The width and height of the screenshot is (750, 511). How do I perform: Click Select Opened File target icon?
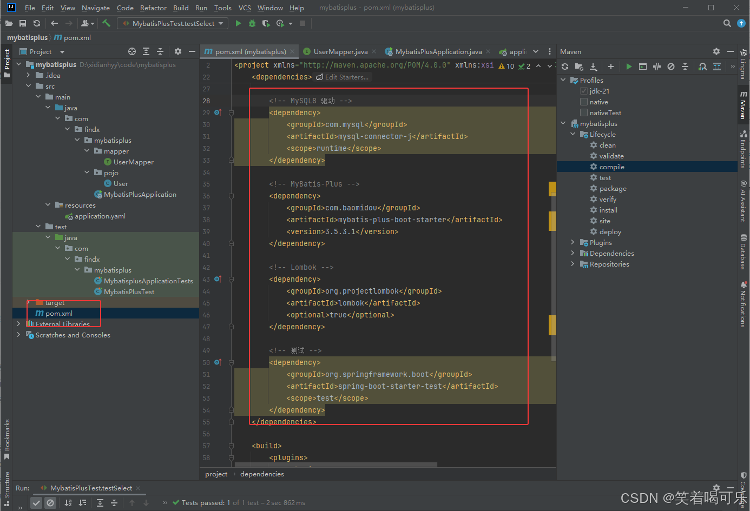[132, 51]
